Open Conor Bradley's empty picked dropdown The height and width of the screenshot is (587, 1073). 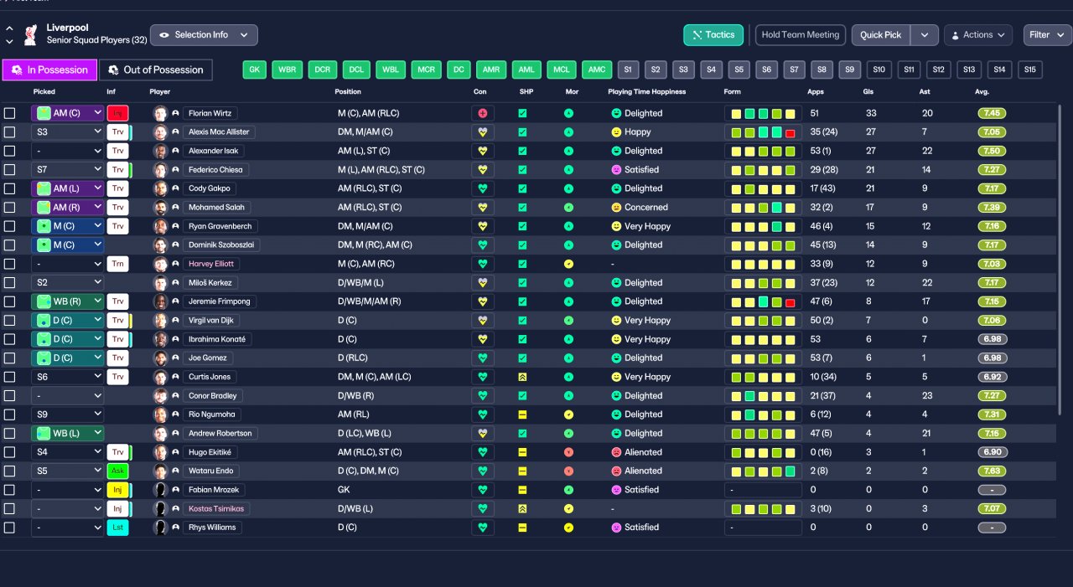click(x=68, y=395)
